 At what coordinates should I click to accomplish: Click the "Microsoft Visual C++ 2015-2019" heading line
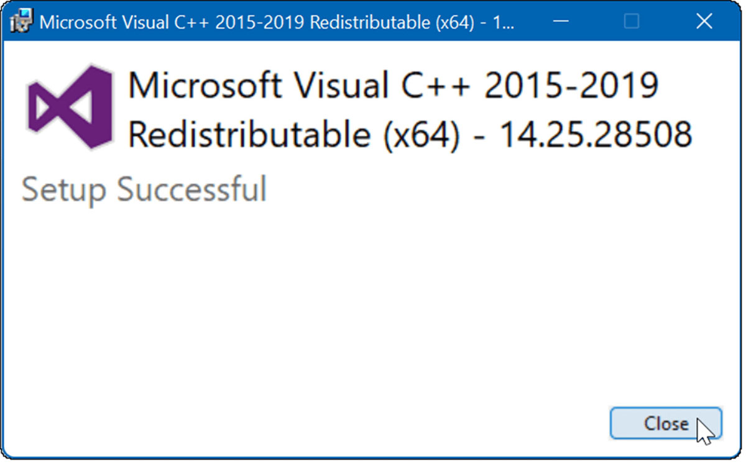393,85
